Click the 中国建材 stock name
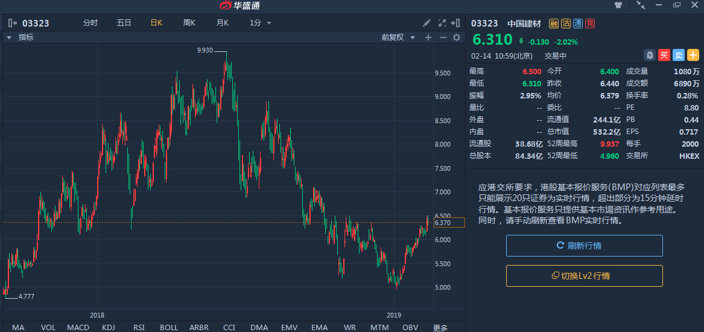This screenshot has height=332, width=704. click(524, 24)
